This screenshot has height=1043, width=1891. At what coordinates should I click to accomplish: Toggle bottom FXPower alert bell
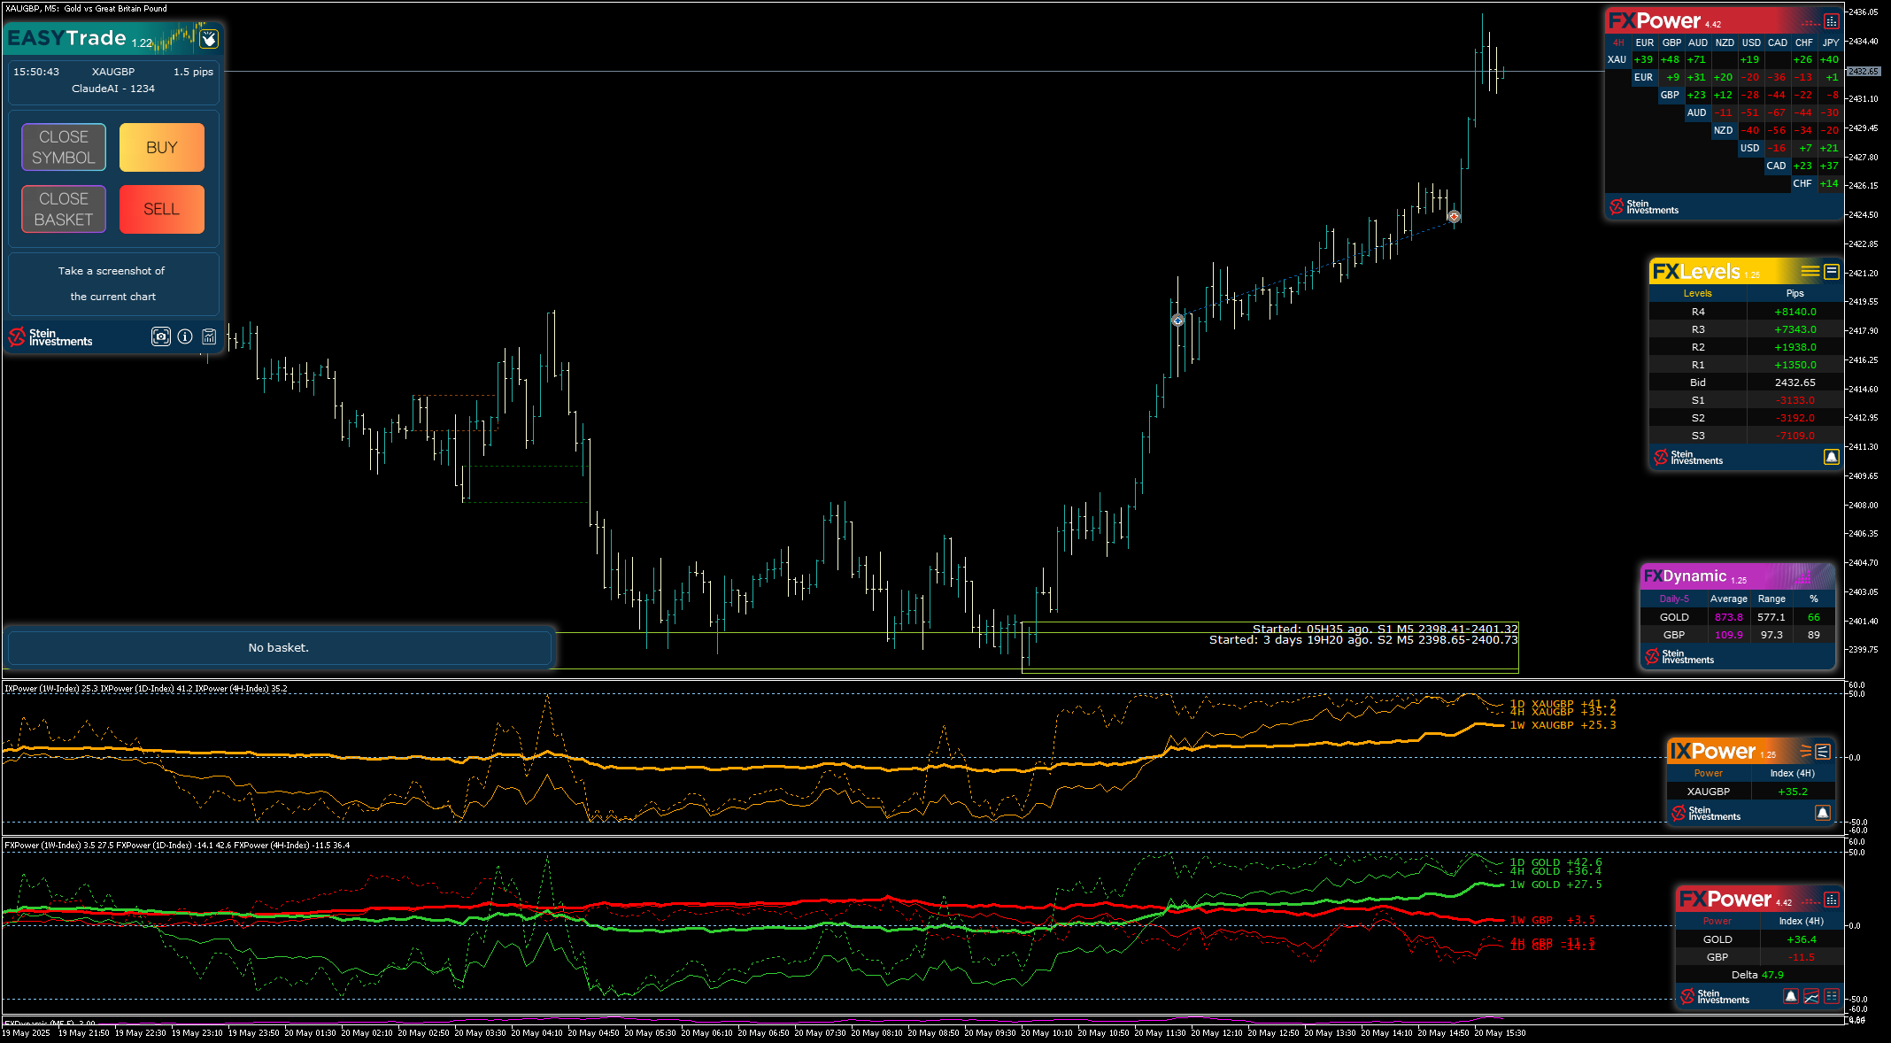1791,996
